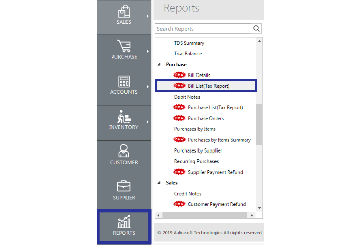Open the Reports chart icon
The height and width of the screenshot is (245, 360).
pyautogui.click(x=124, y=221)
